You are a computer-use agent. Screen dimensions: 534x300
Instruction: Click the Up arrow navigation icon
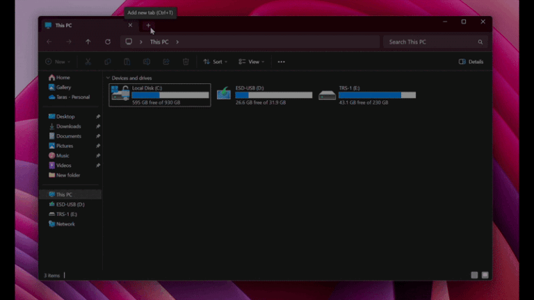(x=88, y=42)
